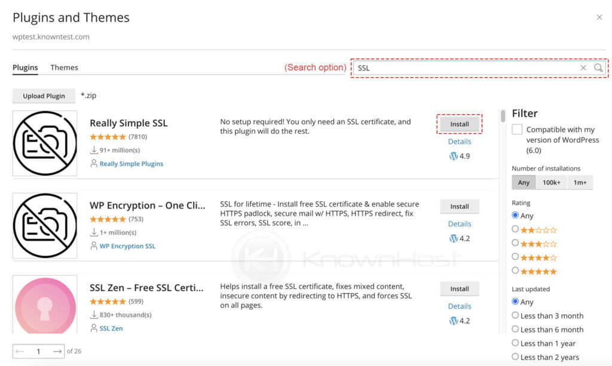The height and width of the screenshot is (366, 612).
Task: Click the author icon beside SSL Zen author link
Action: coord(94,328)
